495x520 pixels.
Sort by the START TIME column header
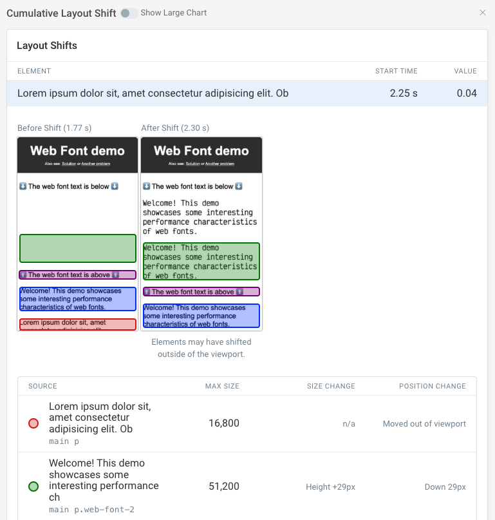point(397,71)
